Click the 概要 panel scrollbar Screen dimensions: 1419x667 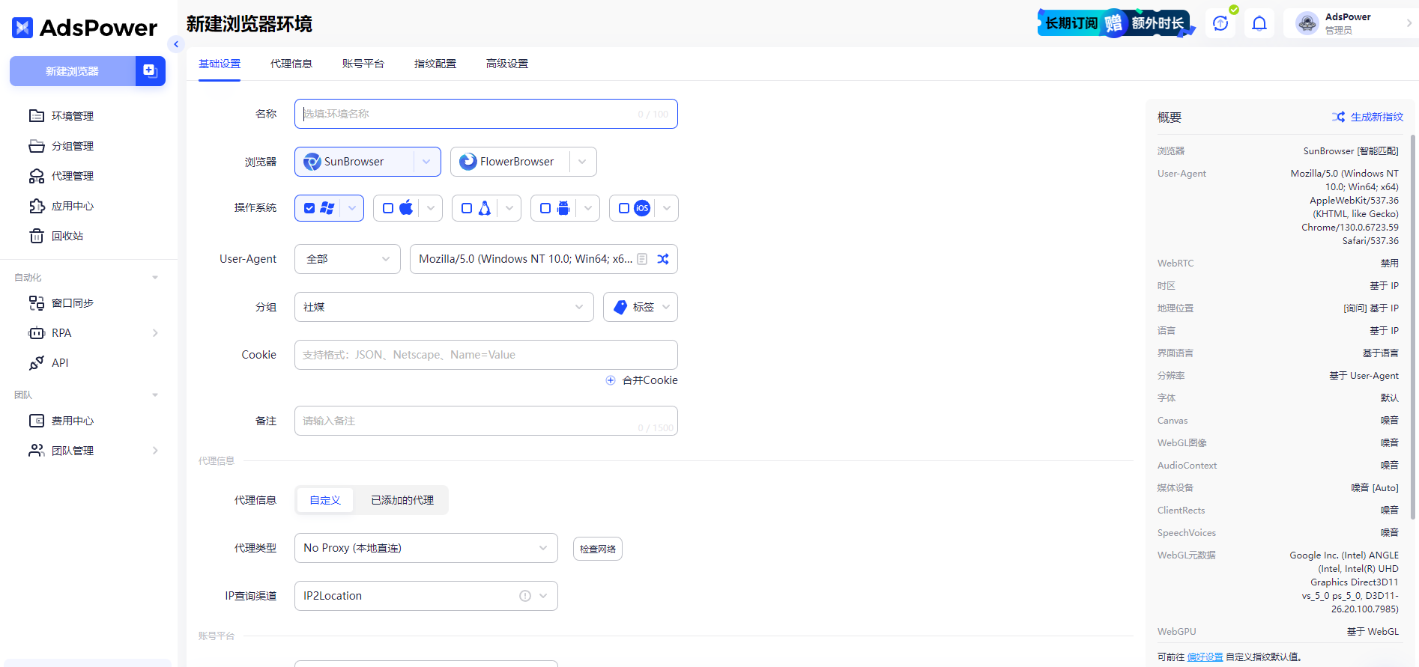tap(1413, 326)
